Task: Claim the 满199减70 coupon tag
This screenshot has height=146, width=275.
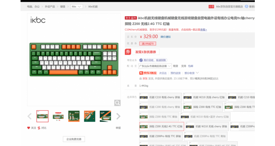Action: [148, 44]
